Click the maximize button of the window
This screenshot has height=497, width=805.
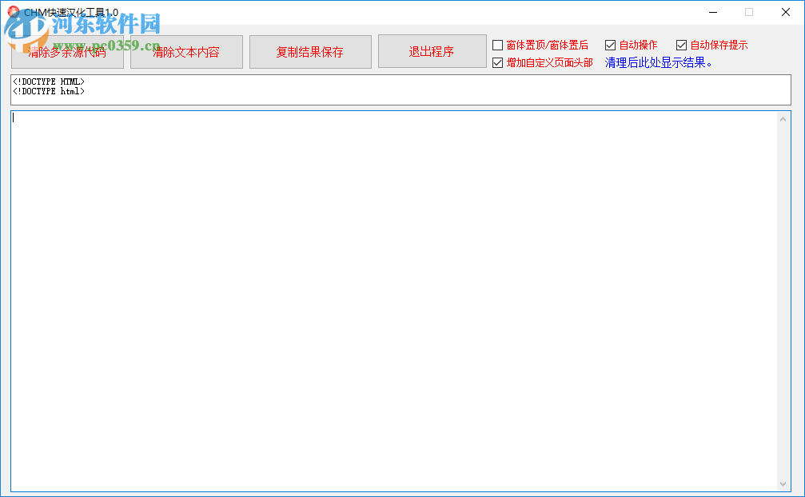coord(749,12)
